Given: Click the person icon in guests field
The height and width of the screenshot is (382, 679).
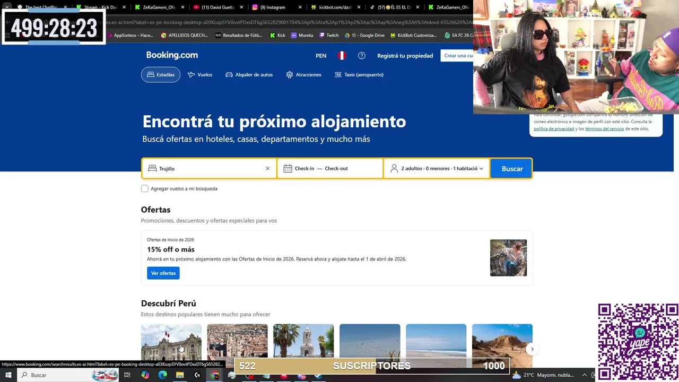Looking at the screenshot, I should 394,168.
